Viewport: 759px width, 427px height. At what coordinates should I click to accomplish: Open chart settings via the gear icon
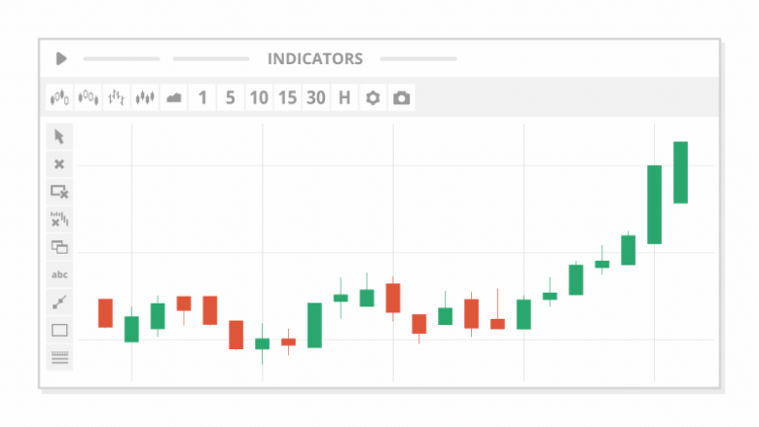372,97
